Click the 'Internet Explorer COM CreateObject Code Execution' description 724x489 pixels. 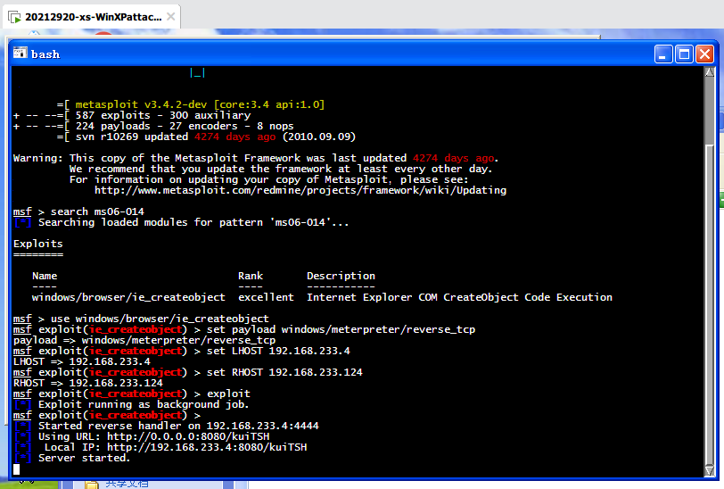click(459, 297)
